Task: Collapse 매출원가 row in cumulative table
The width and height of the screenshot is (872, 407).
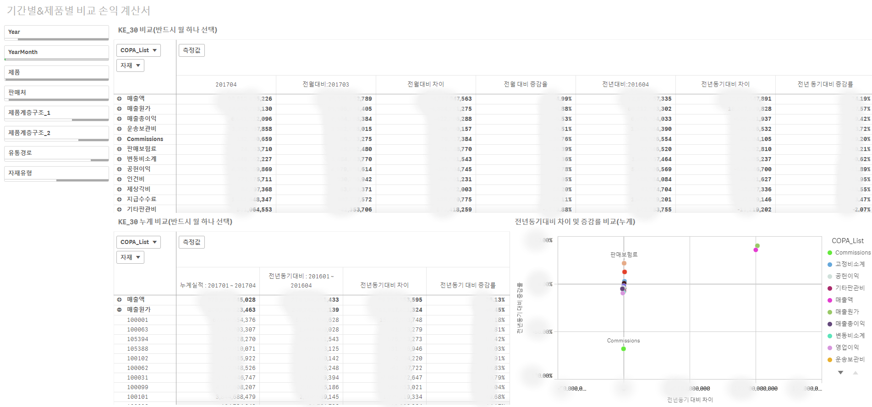Action: coord(119,310)
